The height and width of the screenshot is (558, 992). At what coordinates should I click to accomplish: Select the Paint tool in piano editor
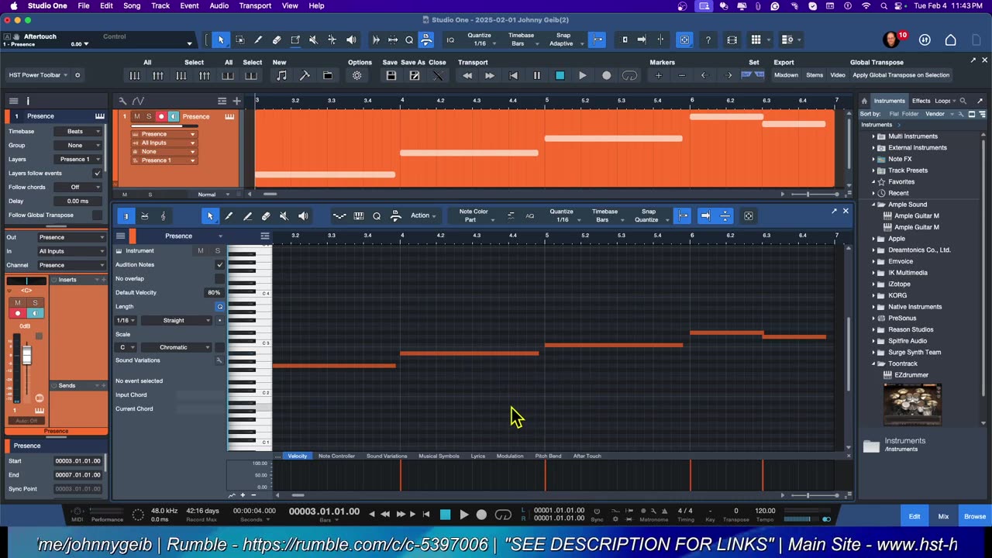pos(229,216)
